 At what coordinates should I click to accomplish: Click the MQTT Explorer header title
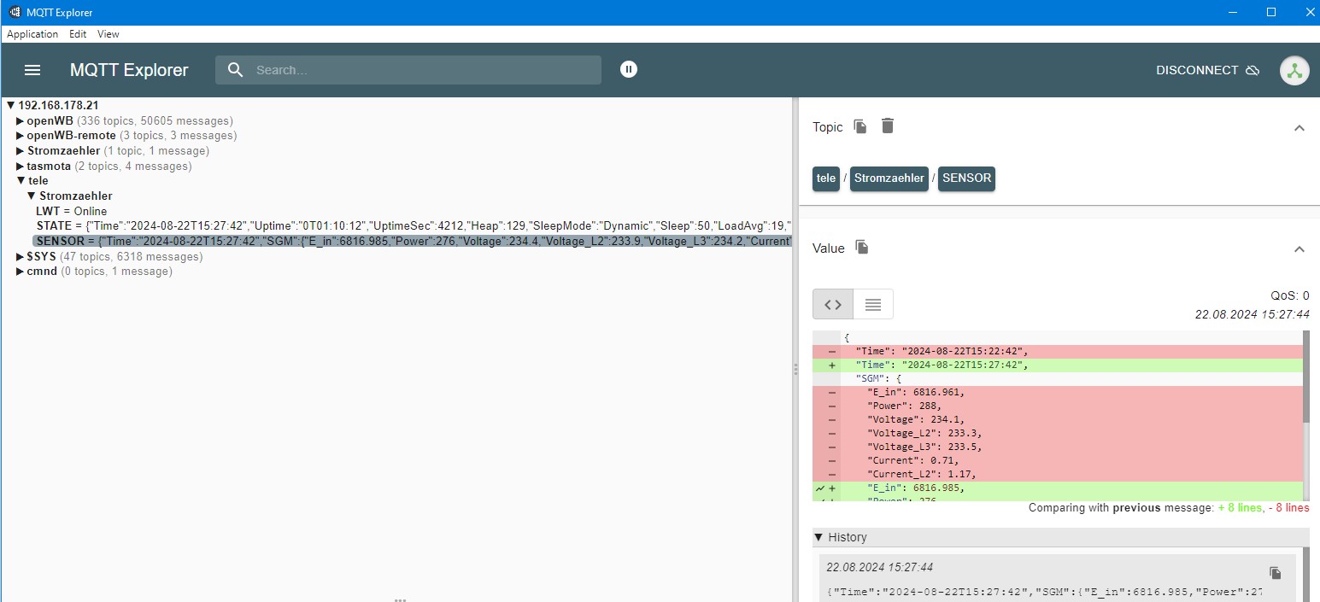129,70
